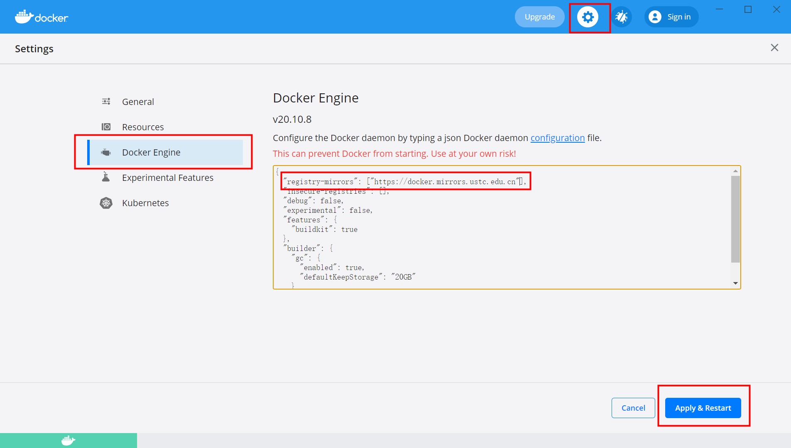Viewport: 791px width, 448px height.
Task: Click the red risk warning text
Action: coord(394,153)
